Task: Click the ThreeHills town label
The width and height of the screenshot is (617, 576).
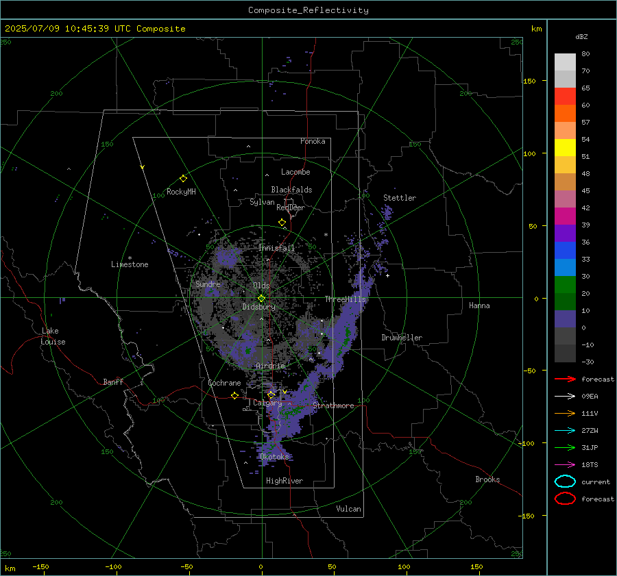Action: click(345, 299)
